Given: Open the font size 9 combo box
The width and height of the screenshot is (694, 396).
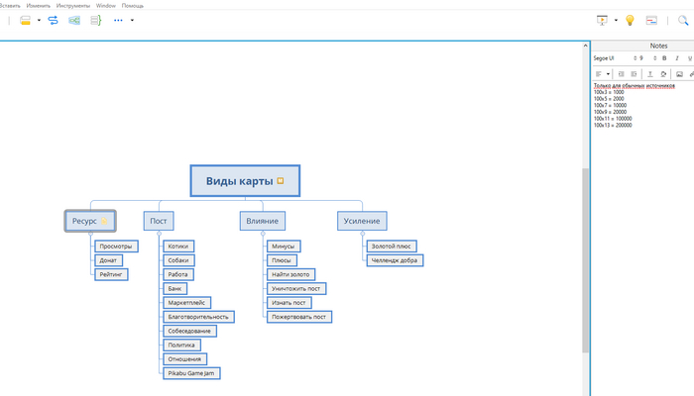Looking at the screenshot, I should 648,58.
